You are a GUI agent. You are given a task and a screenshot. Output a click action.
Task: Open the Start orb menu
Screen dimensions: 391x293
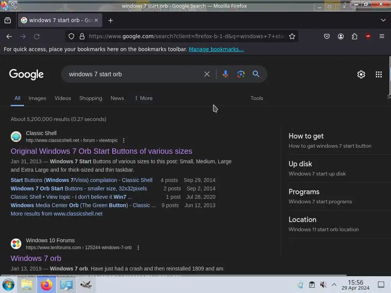coord(8,285)
